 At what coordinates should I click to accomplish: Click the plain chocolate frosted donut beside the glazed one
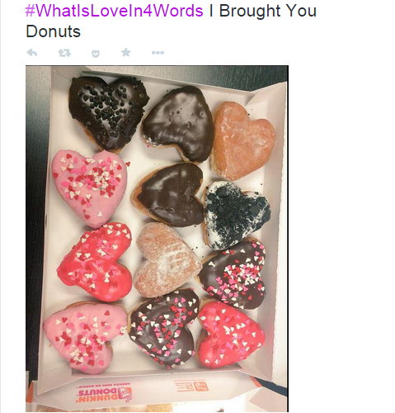click(x=178, y=124)
